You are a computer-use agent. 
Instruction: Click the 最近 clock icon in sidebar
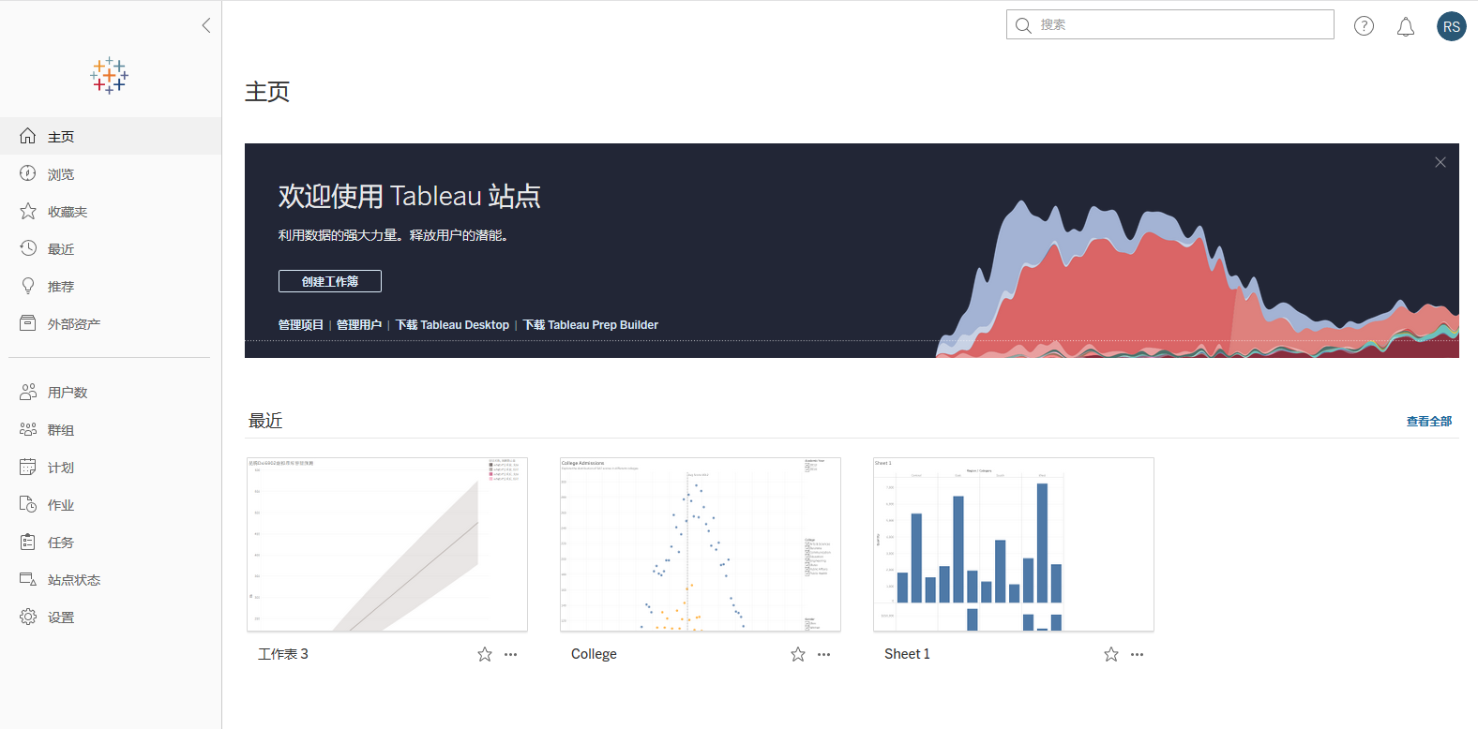click(28, 248)
